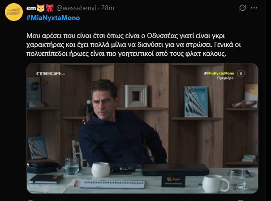Open the display name "em"
This screenshot has width=271, height=201.
pyautogui.click(x=31, y=8)
